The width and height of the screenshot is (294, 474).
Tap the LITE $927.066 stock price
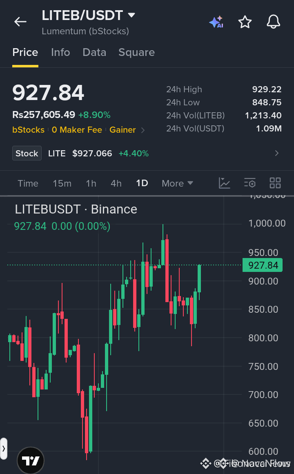click(x=80, y=153)
